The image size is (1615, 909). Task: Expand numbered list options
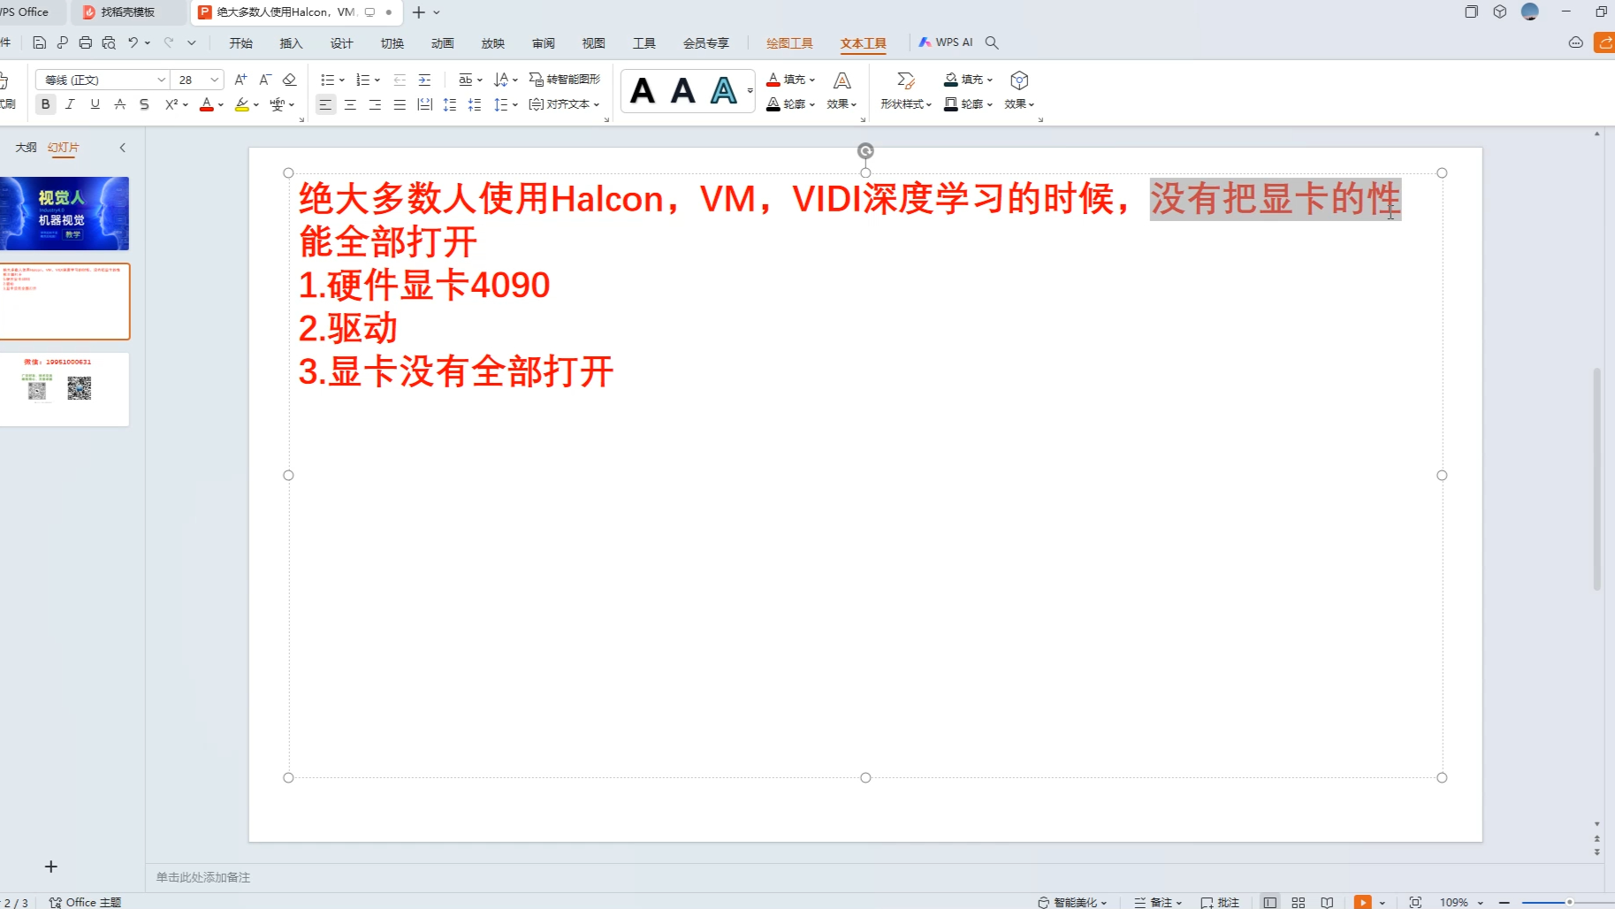coord(377,80)
